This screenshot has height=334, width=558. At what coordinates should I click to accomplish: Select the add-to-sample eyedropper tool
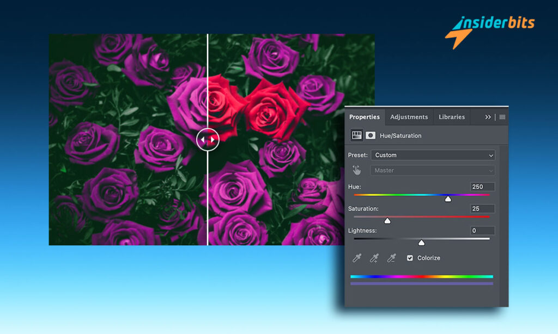(373, 258)
